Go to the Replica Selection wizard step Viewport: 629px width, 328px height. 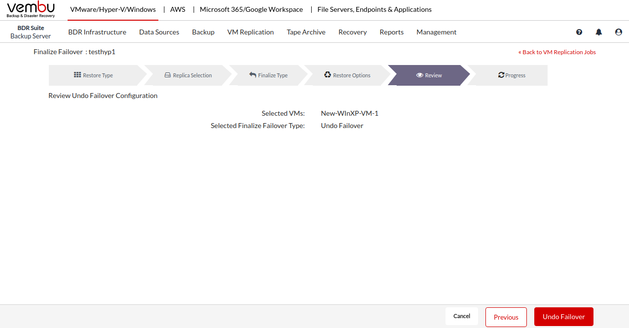click(188, 75)
